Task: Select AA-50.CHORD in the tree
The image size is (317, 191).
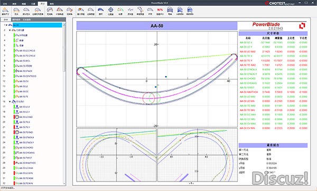Action: [x=26, y=148]
